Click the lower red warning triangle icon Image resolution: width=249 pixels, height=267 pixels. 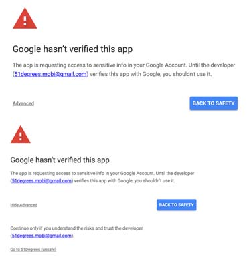21,134
